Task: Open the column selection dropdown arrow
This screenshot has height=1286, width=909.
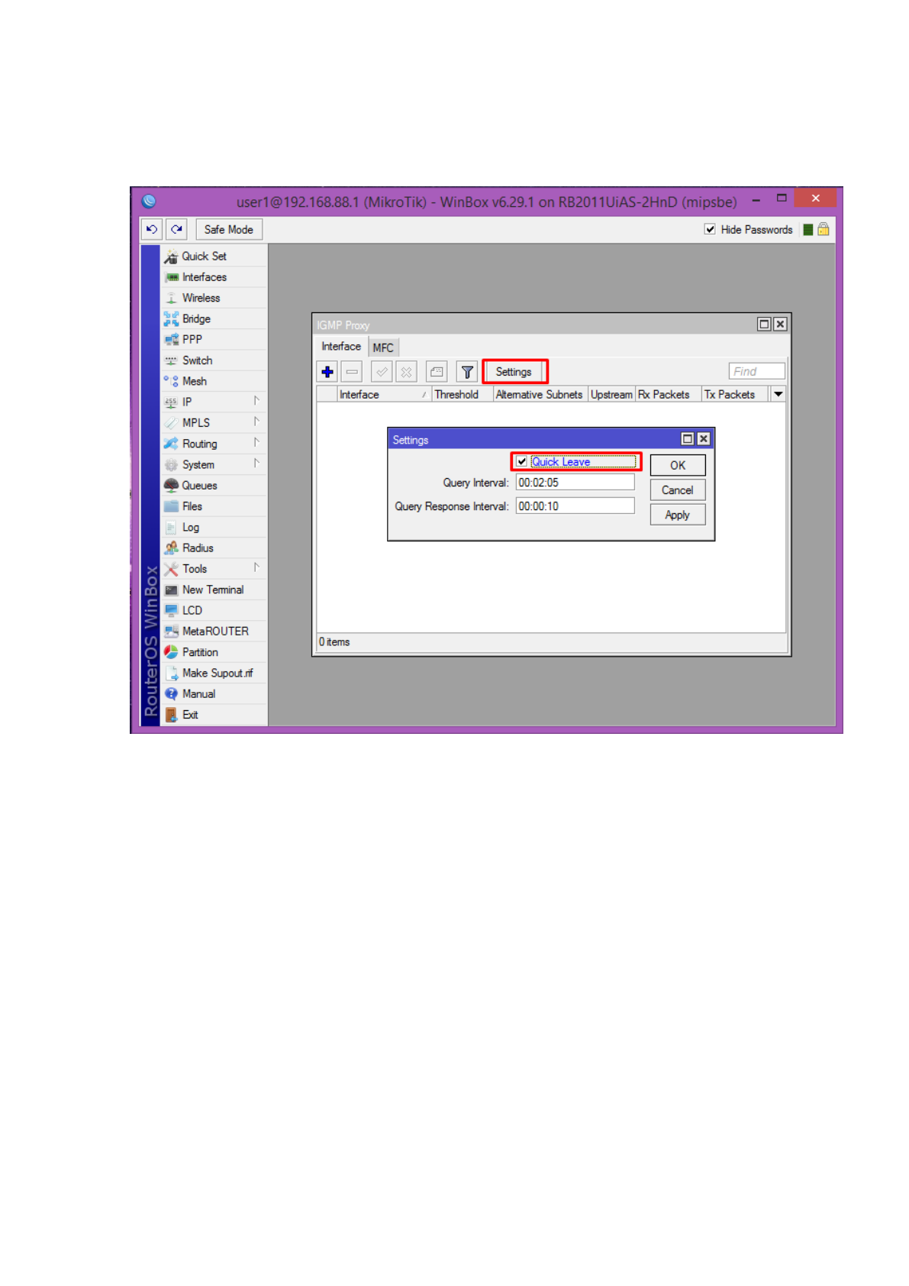Action: tap(778, 395)
